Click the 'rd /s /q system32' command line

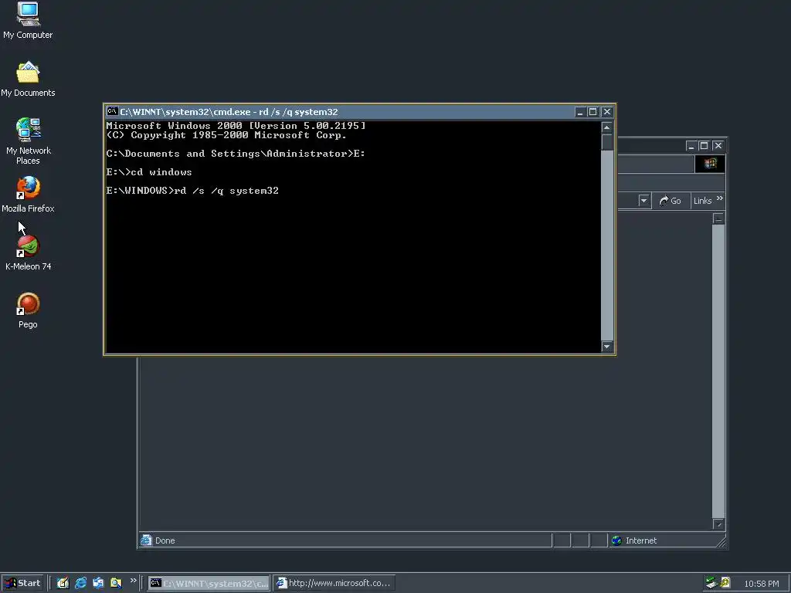[x=192, y=191]
